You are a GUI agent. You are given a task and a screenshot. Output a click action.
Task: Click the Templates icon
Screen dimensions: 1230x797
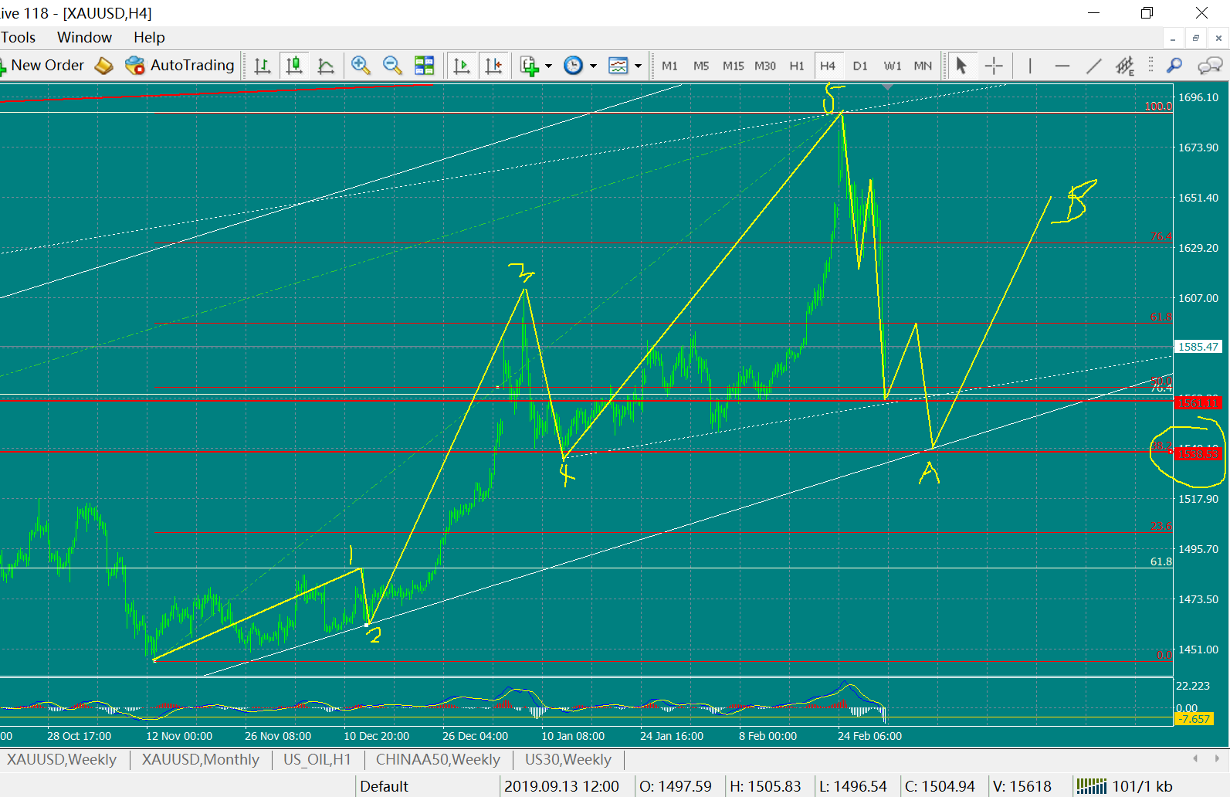pos(618,66)
